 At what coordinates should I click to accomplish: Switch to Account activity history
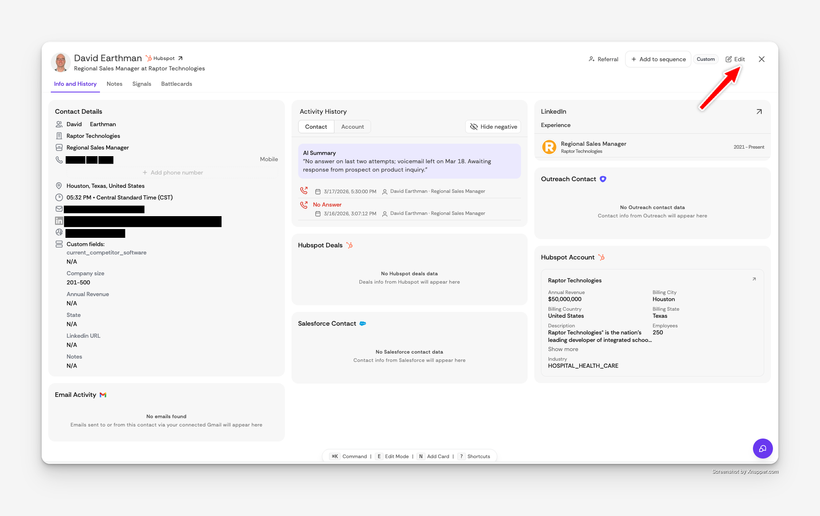coord(352,127)
